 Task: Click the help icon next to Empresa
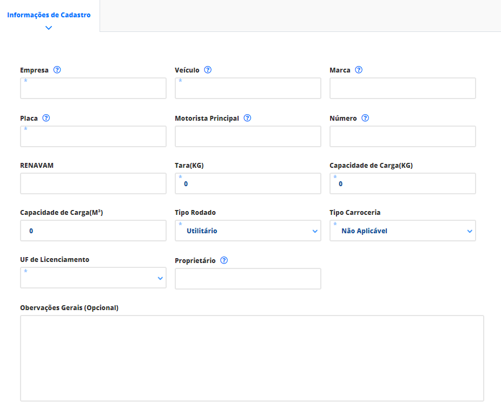(57, 70)
